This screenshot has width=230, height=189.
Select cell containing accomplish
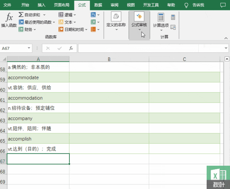click(x=38, y=138)
